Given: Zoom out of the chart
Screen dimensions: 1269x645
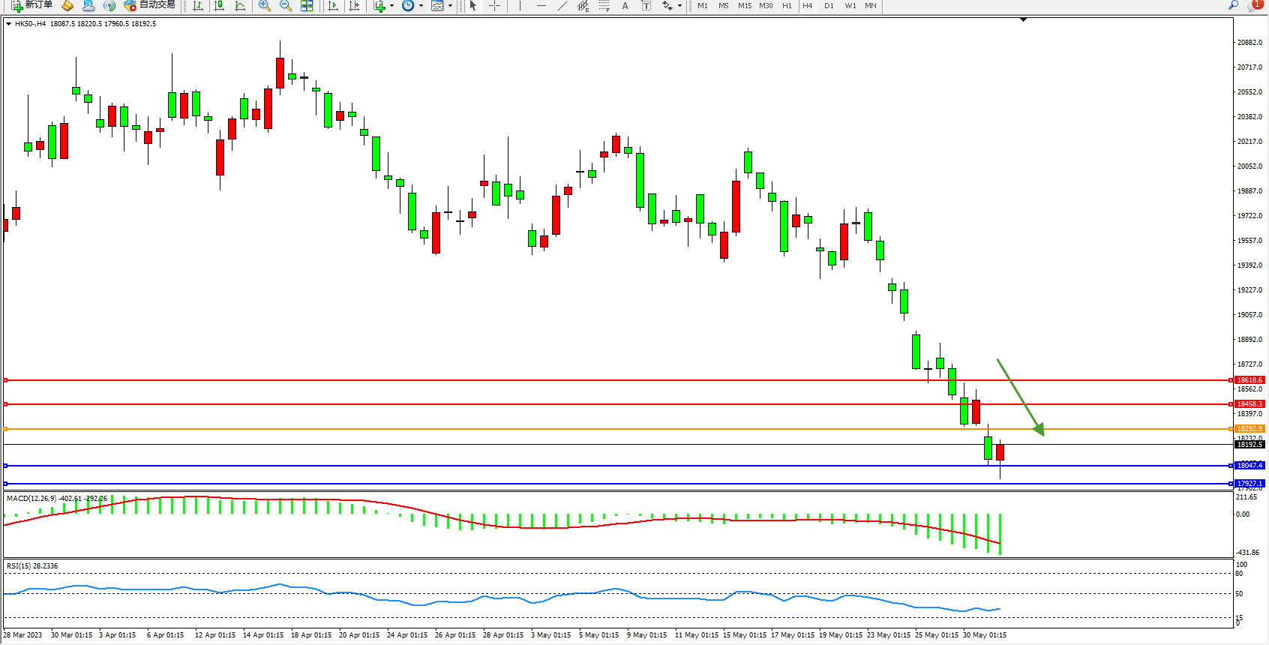Looking at the screenshot, I should (x=286, y=6).
